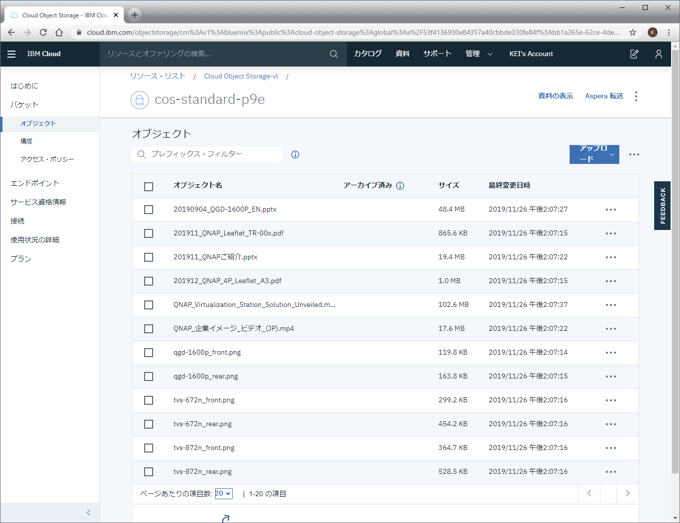
Task: Click the Aspera 転送 link
Action: [604, 96]
